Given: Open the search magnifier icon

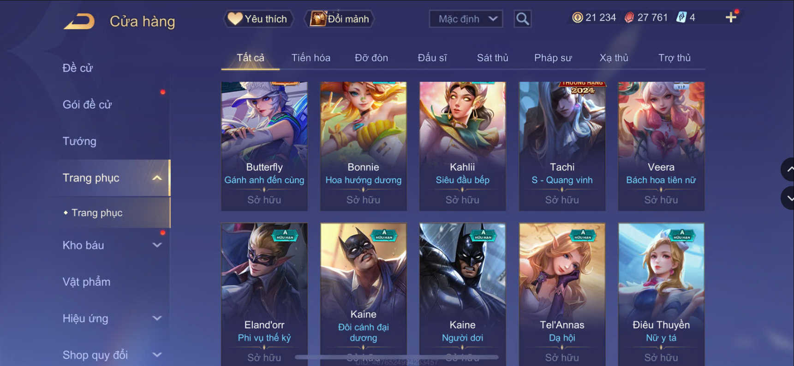Looking at the screenshot, I should (x=522, y=19).
